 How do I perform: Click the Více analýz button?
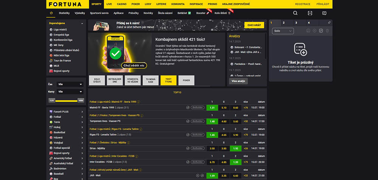click(x=239, y=81)
